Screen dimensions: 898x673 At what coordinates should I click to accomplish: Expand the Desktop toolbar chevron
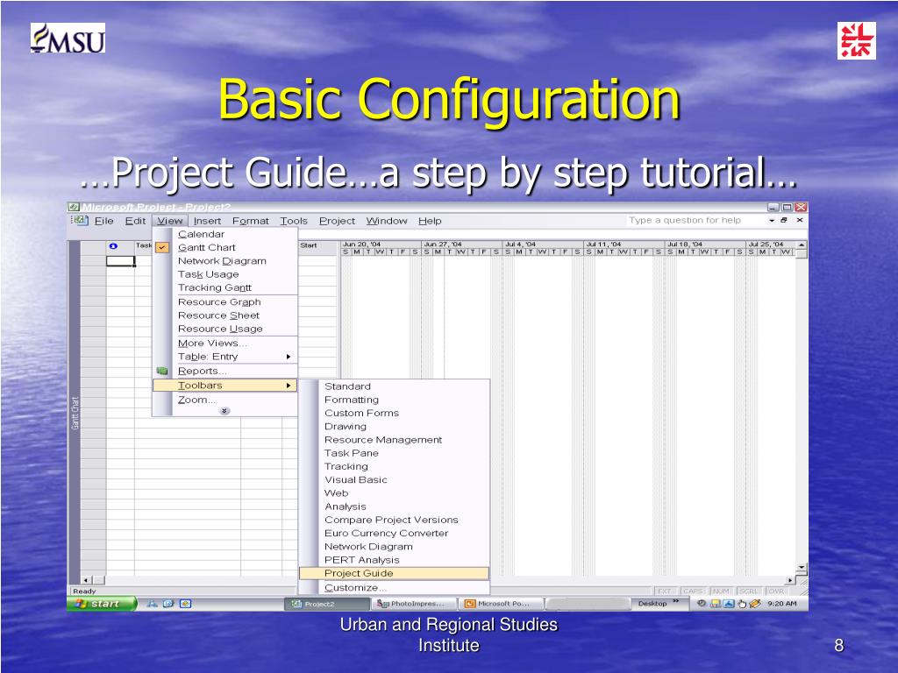coord(676,602)
